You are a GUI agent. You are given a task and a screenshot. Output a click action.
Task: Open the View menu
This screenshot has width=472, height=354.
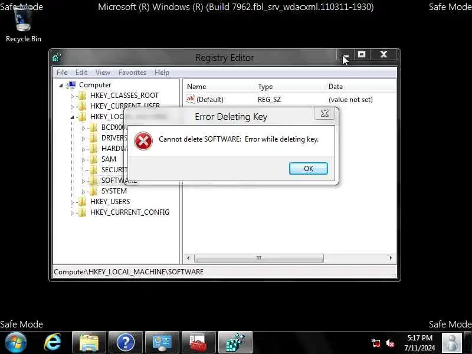pos(103,73)
